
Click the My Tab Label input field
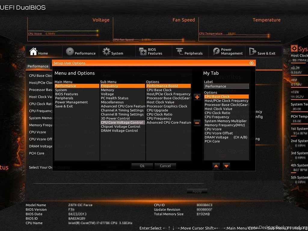[x=226, y=86]
